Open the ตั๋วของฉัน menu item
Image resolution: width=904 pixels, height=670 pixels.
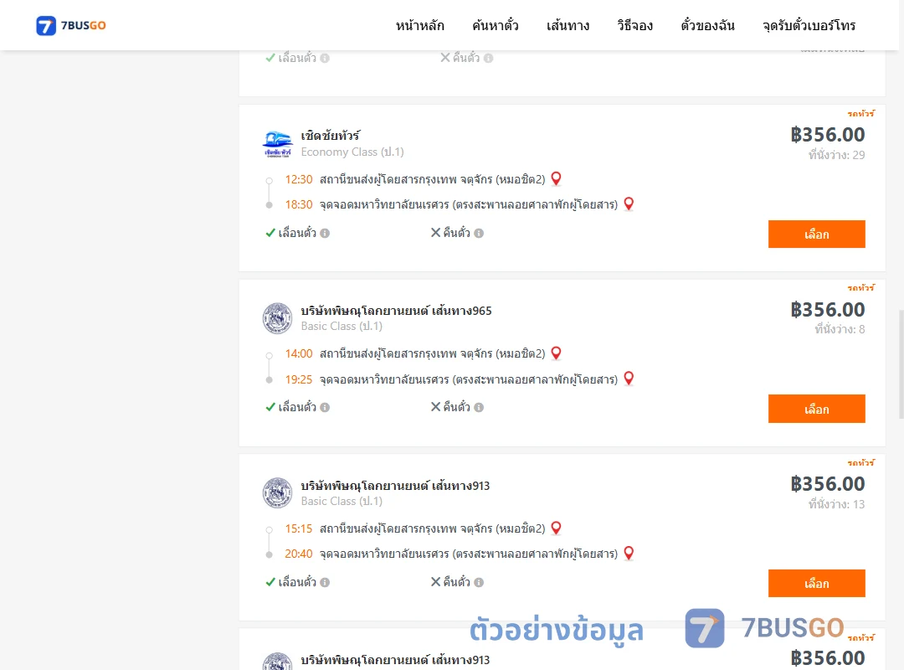(x=707, y=25)
